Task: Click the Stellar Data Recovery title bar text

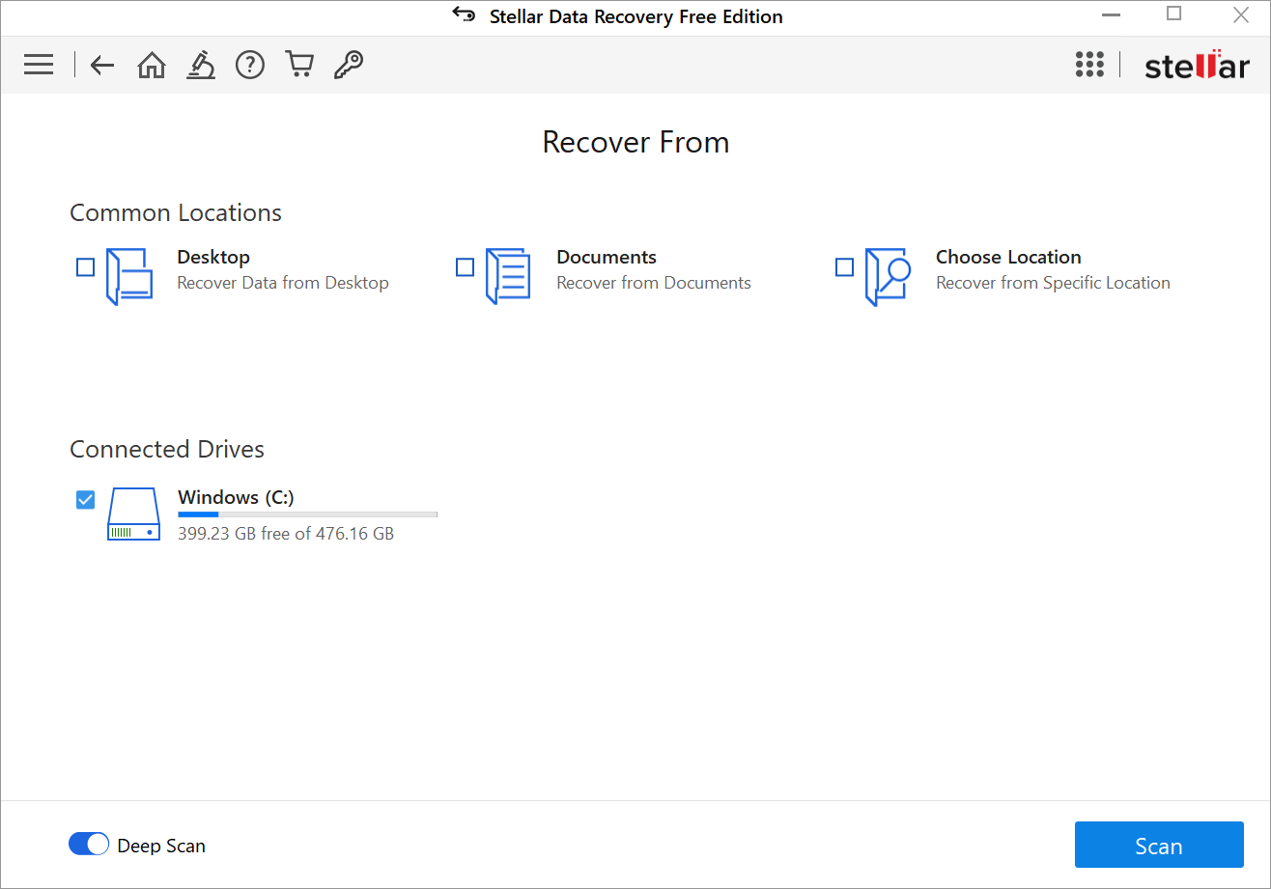Action: click(x=635, y=16)
